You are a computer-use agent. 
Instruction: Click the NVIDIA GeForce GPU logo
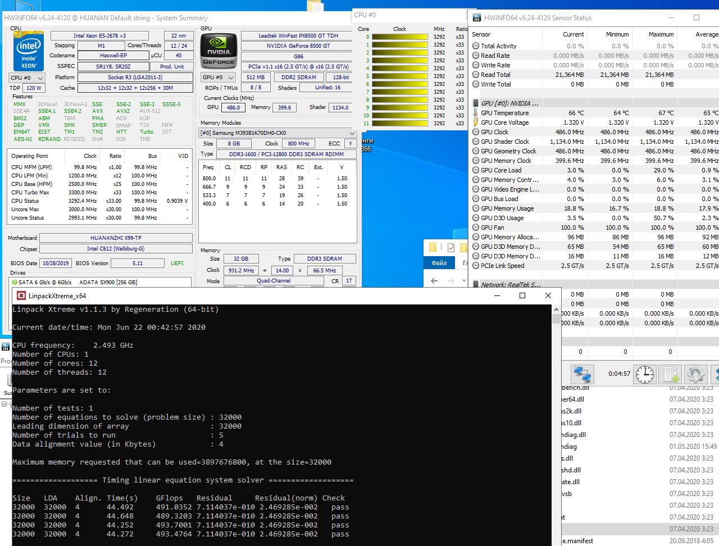(219, 51)
